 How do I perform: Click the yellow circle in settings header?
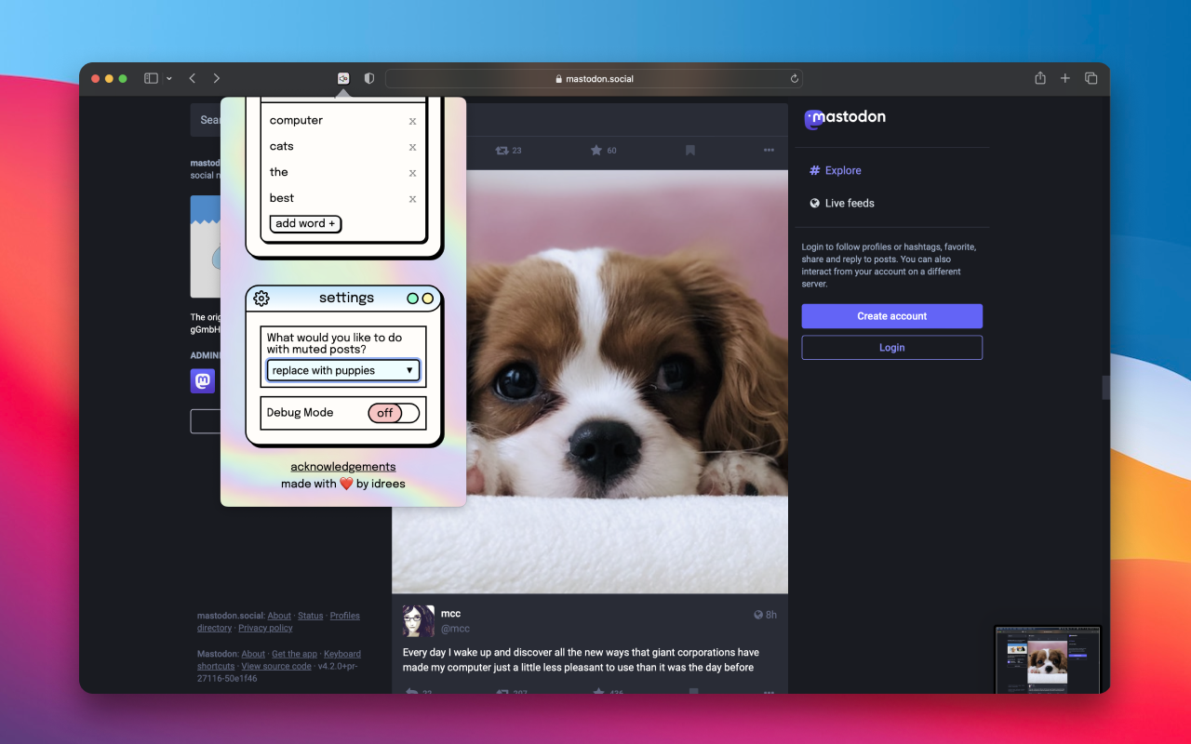click(428, 299)
